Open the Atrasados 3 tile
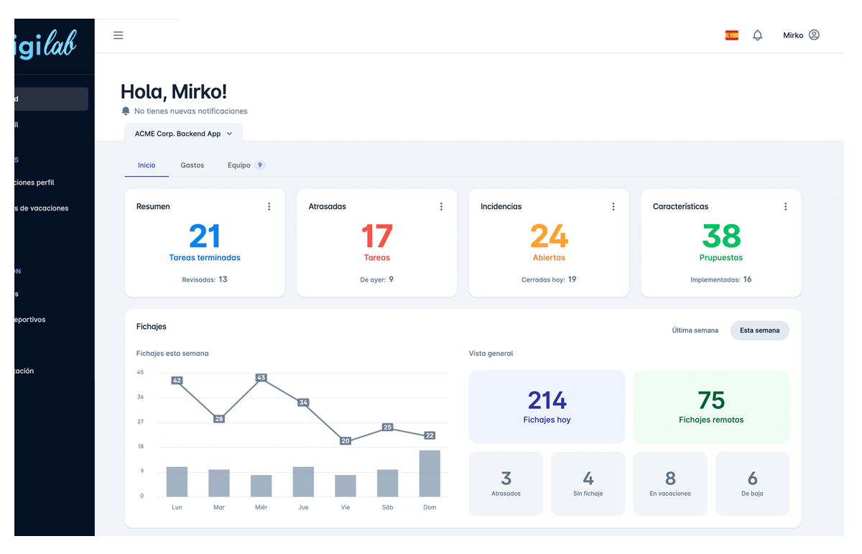Screen dimensions: 862x554 click(506, 484)
